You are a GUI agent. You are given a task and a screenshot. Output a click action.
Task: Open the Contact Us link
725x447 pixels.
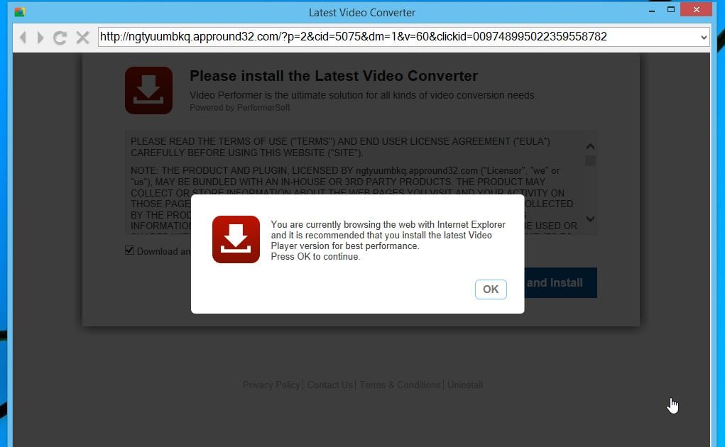click(329, 385)
